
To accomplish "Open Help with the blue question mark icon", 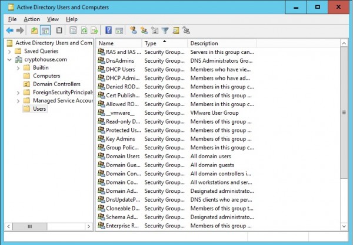I will [108, 30].
